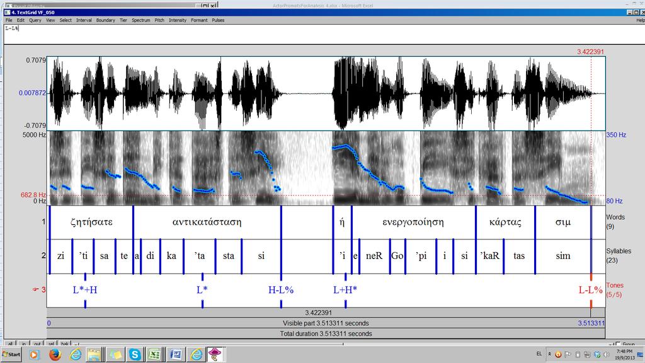This screenshot has height=363, width=645.
Task: Open the Formant menu
Action: click(x=199, y=20)
